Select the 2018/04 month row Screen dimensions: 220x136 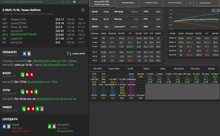[x=194, y=50]
